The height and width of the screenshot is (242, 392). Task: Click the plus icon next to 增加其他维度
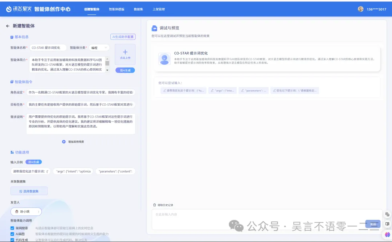pyautogui.click(x=64, y=142)
